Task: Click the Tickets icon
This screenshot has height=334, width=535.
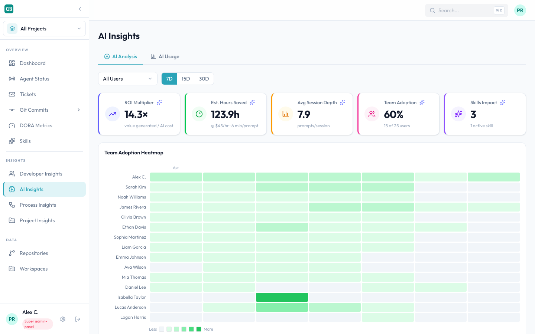Action: click(12, 94)
